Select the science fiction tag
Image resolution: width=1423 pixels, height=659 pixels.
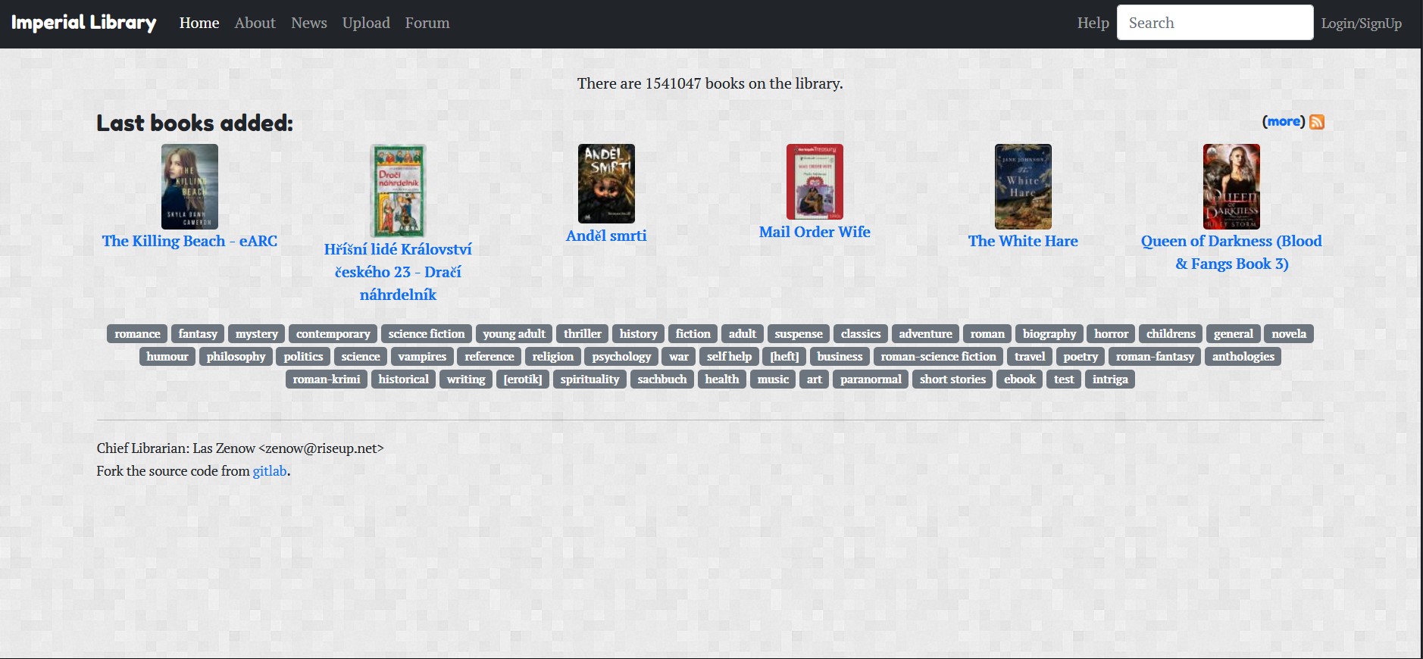[427, 334]
